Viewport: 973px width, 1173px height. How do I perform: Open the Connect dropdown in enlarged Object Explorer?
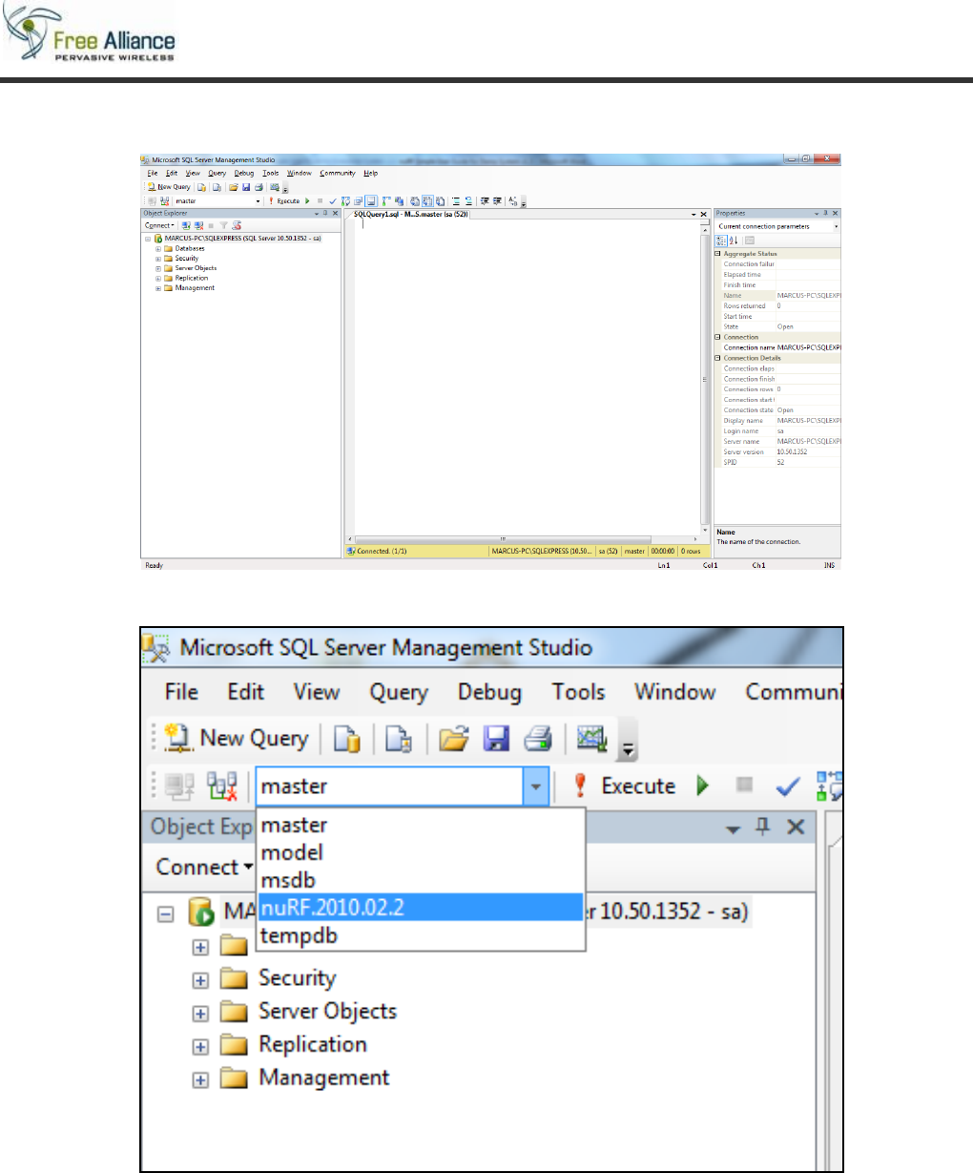pyautogui.click(x=205, y=868)
